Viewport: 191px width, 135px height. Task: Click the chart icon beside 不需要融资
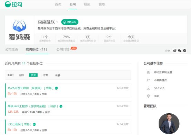coord(148,80)
